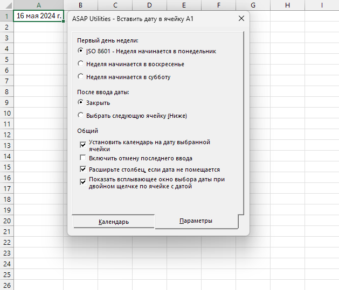The height and width of the screenshot is (290, 339).
Task: Select row 18 header
Action: 6,199
